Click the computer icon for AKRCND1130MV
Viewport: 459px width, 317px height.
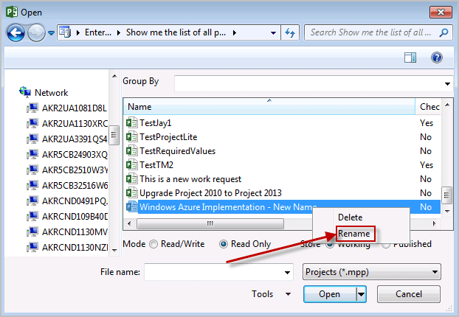pos(32,232)
